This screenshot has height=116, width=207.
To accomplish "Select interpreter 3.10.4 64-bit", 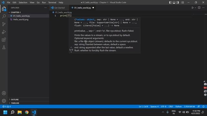I will click(190, 107).
